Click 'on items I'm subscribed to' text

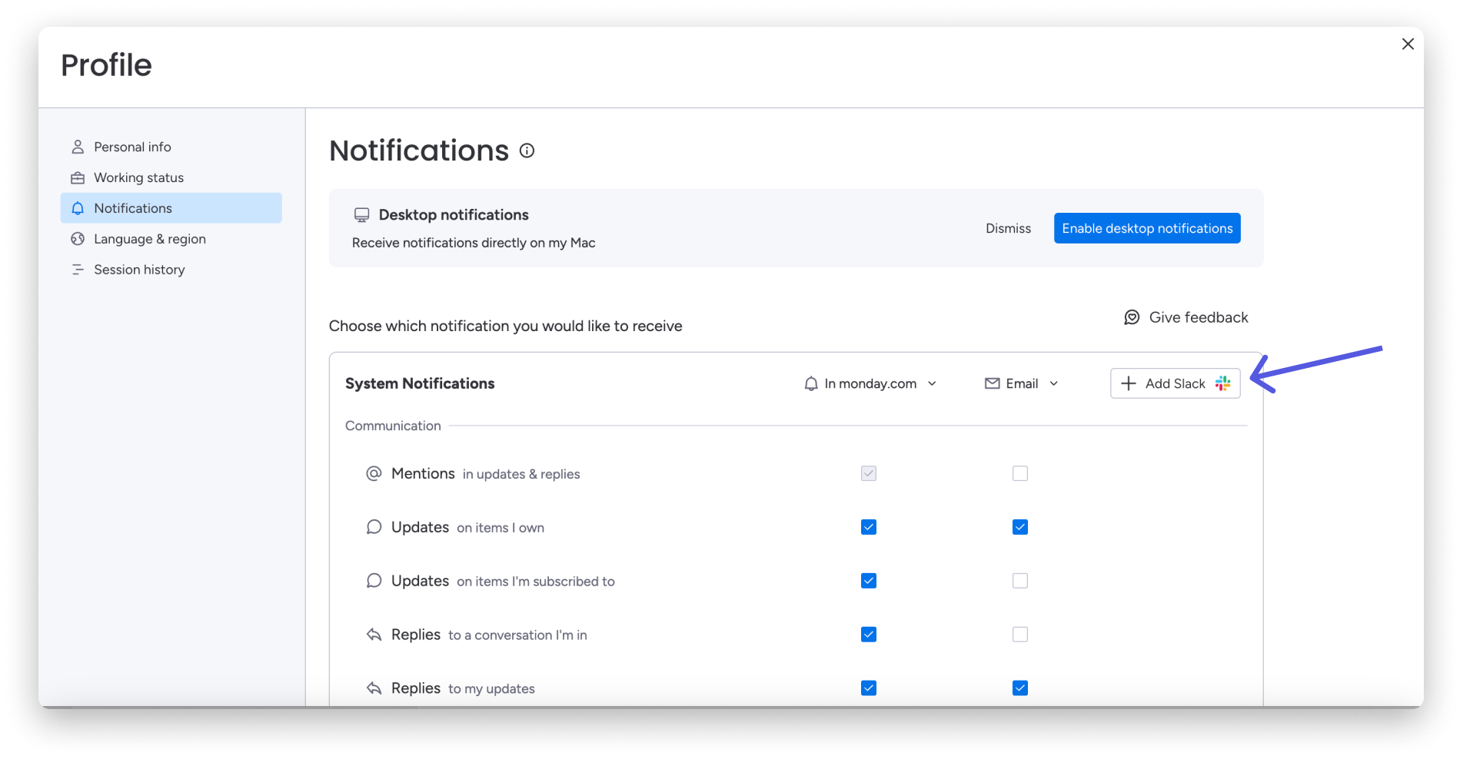click(x=536, y=582)
